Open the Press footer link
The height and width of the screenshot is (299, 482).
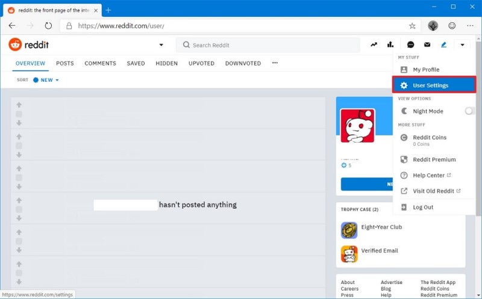(347, 295)
